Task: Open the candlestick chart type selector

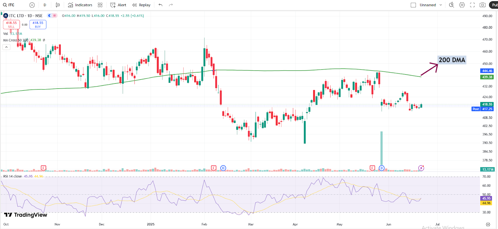Action: [x=58, y=5]
